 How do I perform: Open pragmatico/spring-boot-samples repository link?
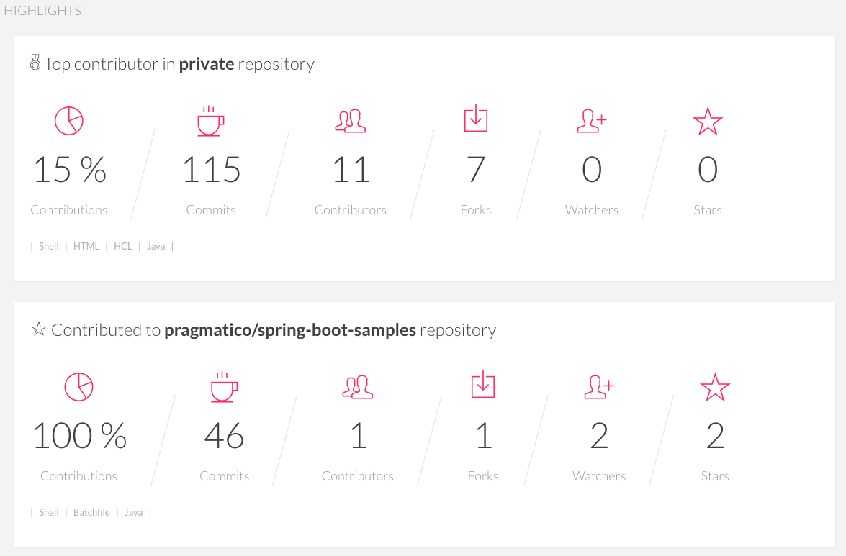290,330
